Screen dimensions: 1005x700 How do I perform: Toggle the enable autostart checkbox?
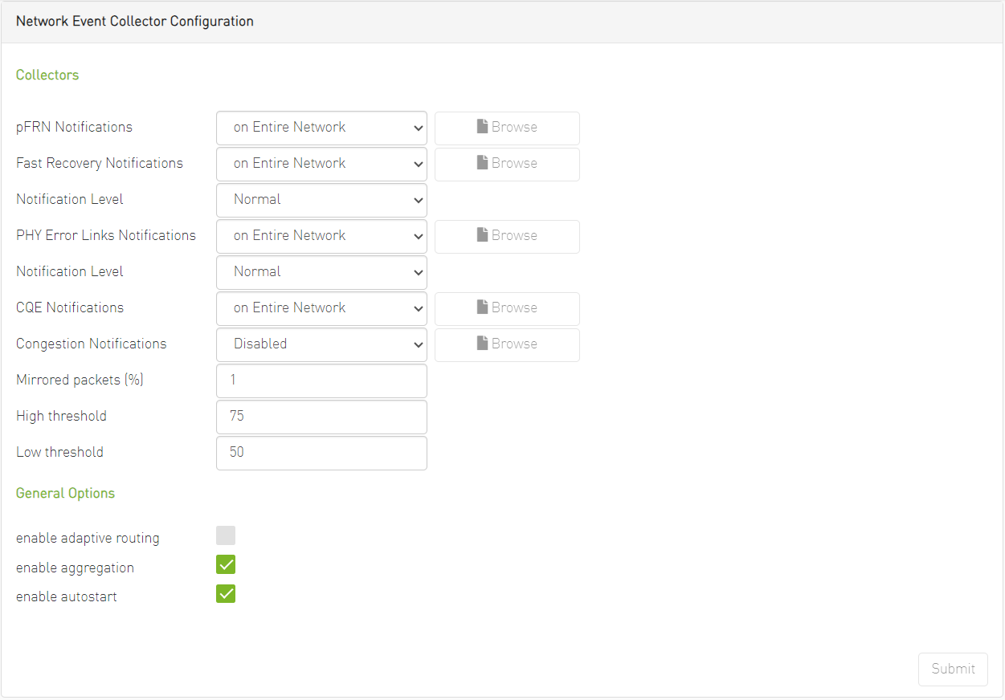point(226,594)
